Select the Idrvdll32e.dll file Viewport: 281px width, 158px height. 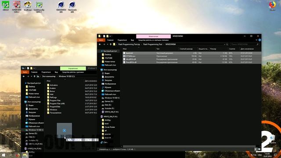pyautogui.click(x=192, y=59)
